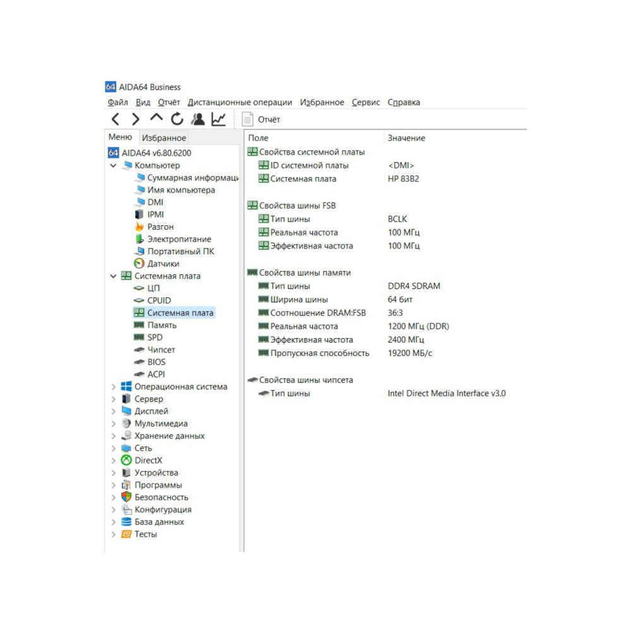This screenshot has height=631, width=631.
Task: Open Дистанционные операции menu
Action: click(x=240, y=102)
